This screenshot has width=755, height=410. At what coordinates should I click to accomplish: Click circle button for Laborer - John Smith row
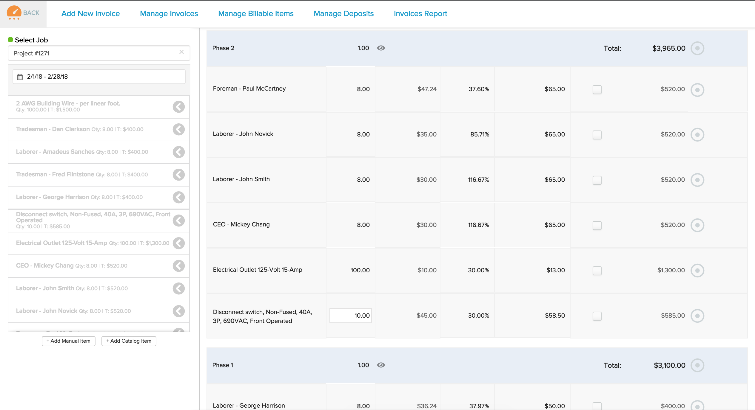697,180
